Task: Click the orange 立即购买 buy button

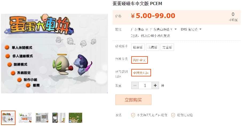Action: click(x=133, y=100)
